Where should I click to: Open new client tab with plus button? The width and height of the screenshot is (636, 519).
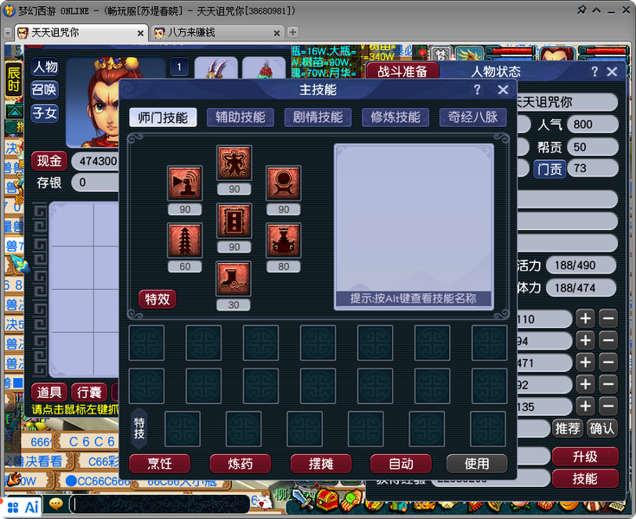[x=292, y=32]
